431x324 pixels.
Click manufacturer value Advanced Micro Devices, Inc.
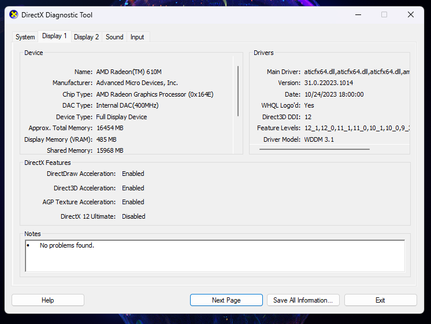point(137,83)
